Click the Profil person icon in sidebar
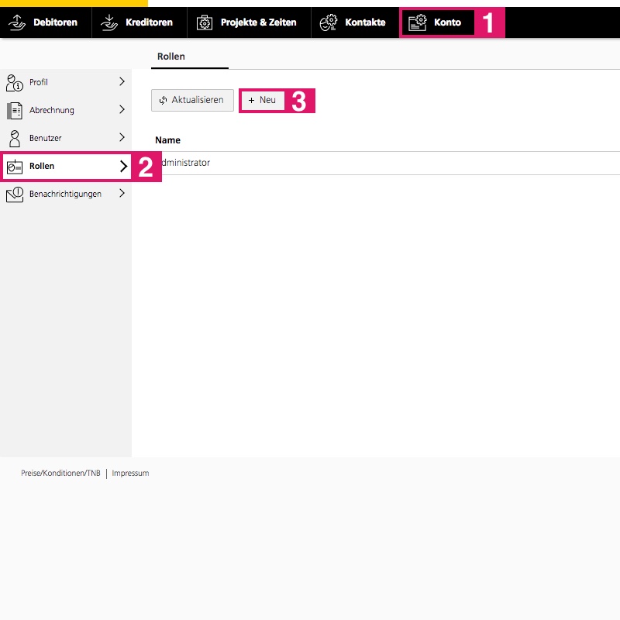620x620 pixels. [15, 82]
